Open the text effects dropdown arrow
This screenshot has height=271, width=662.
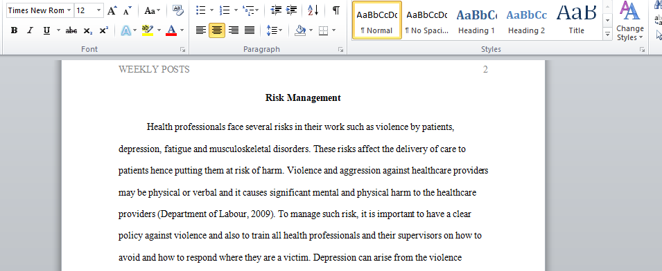tap(134, 30)
